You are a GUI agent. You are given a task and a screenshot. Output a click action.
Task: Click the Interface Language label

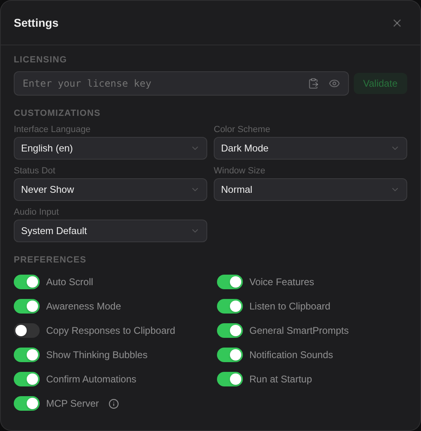[52, 129]
